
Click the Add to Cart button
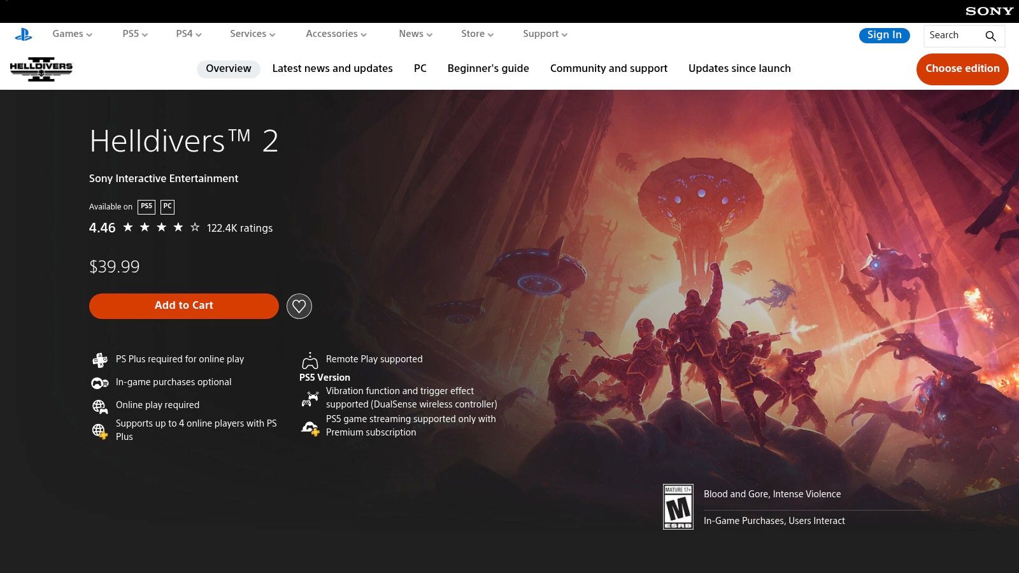point(184,306)
